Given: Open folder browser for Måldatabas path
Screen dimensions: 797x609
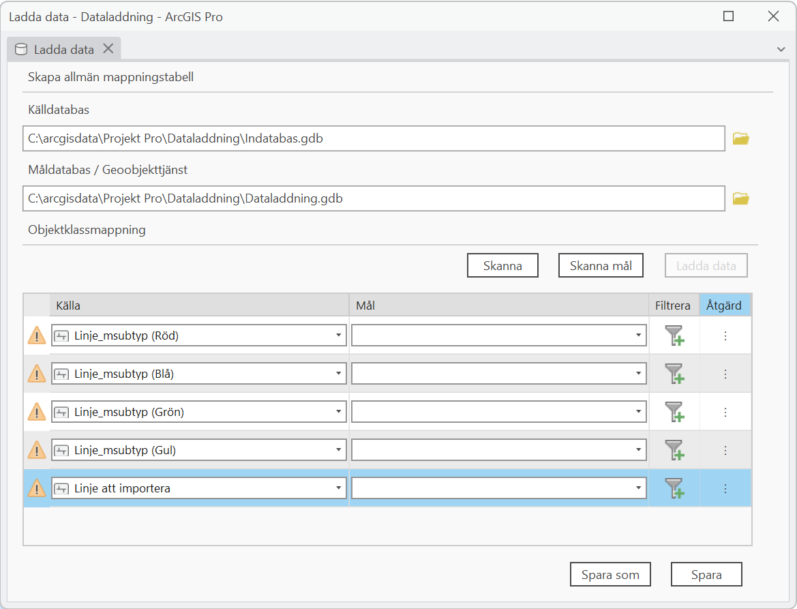Looking at the screenshot, I should [x=740, y=198].
